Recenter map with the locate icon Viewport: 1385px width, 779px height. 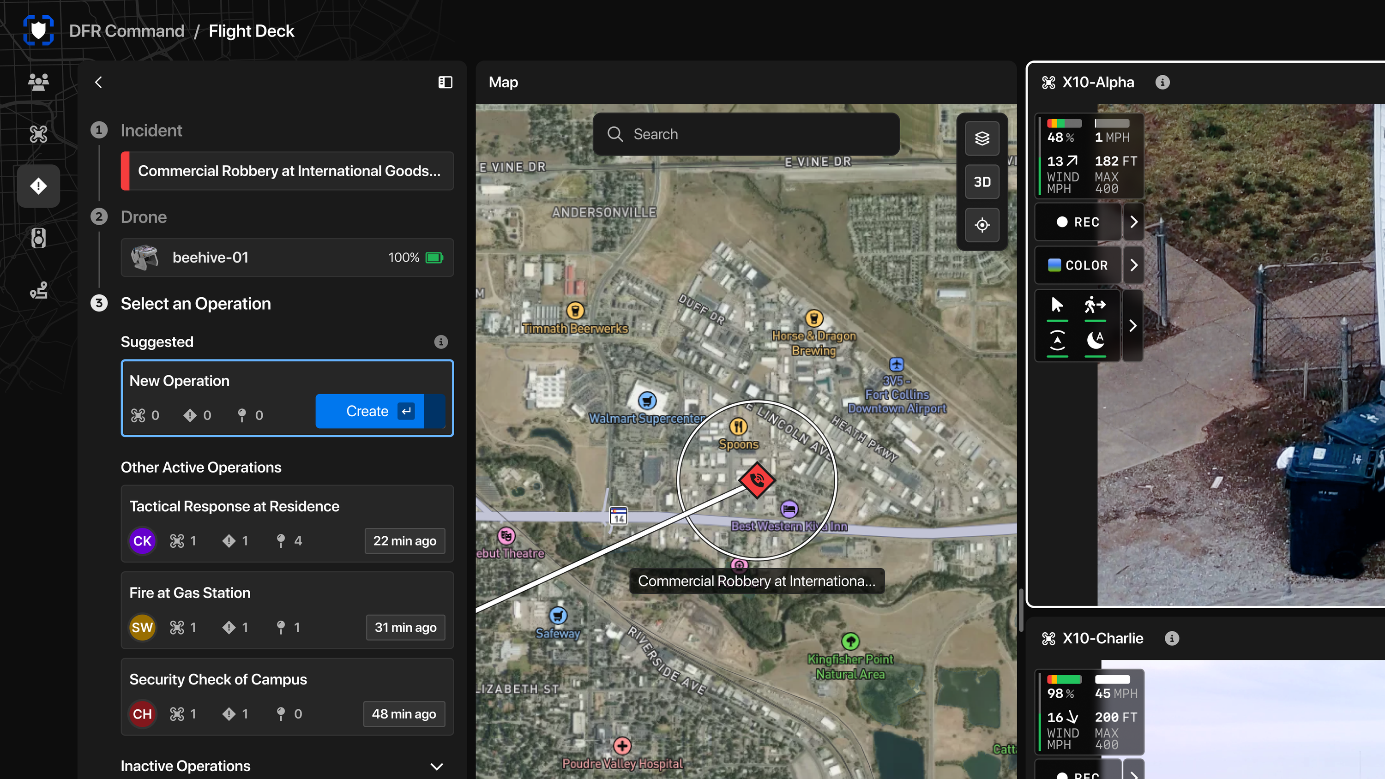pos(982,225)
